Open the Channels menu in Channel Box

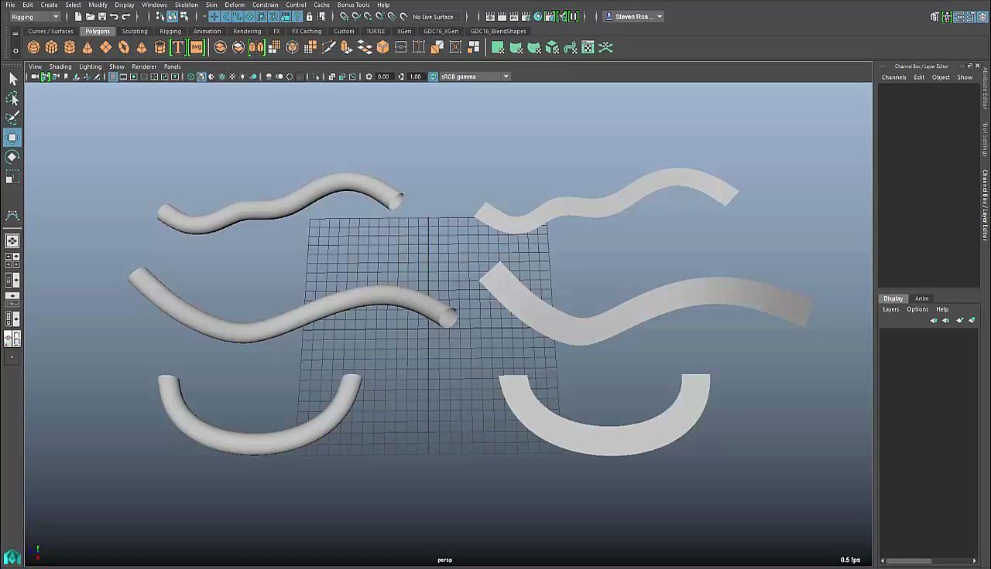click(x=893, y=77)
